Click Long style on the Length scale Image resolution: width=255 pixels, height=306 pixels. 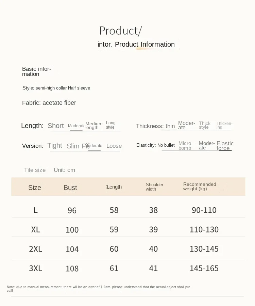pyautogui.click(x=111, y=125)
